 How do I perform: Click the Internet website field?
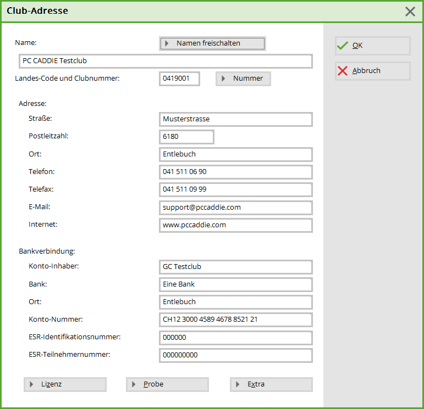[x=235, y=225]
